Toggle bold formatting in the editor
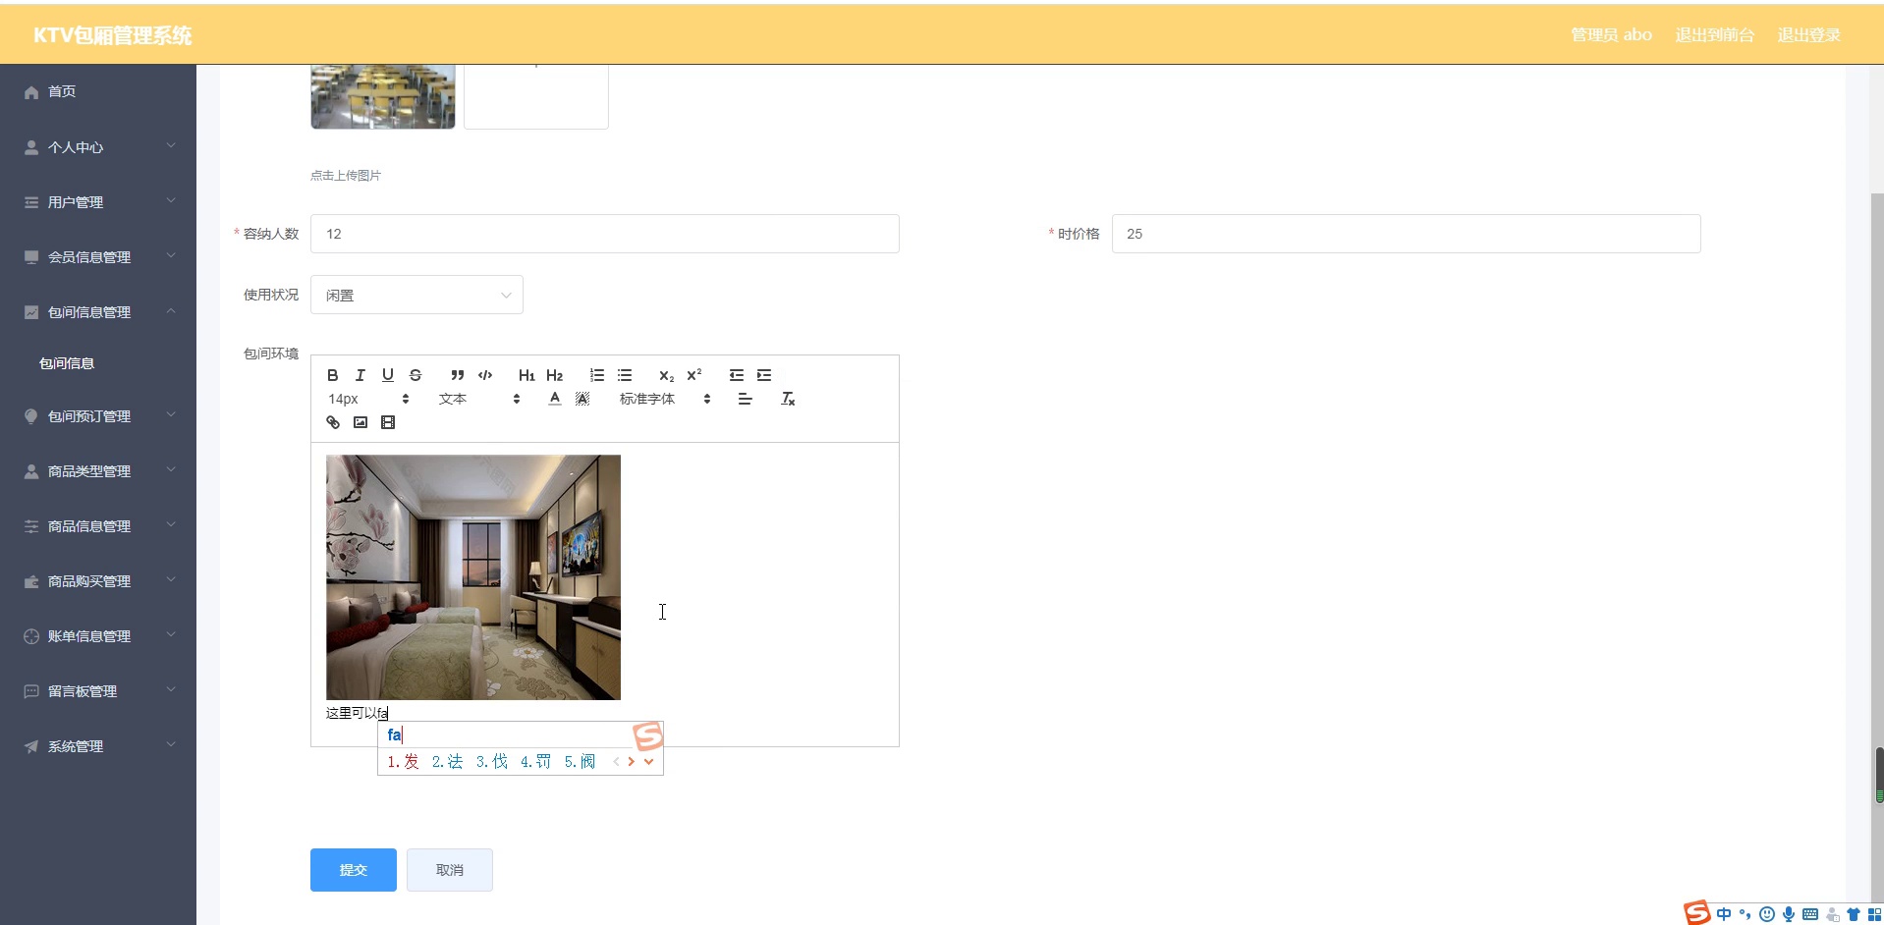The image size is (1884, 925). [x=332, y=375]
